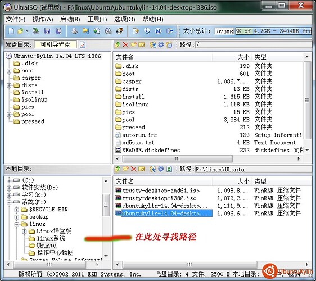Click the Make CD image icon
Viewport: 316px width, 281px height.
click(75, 31)
